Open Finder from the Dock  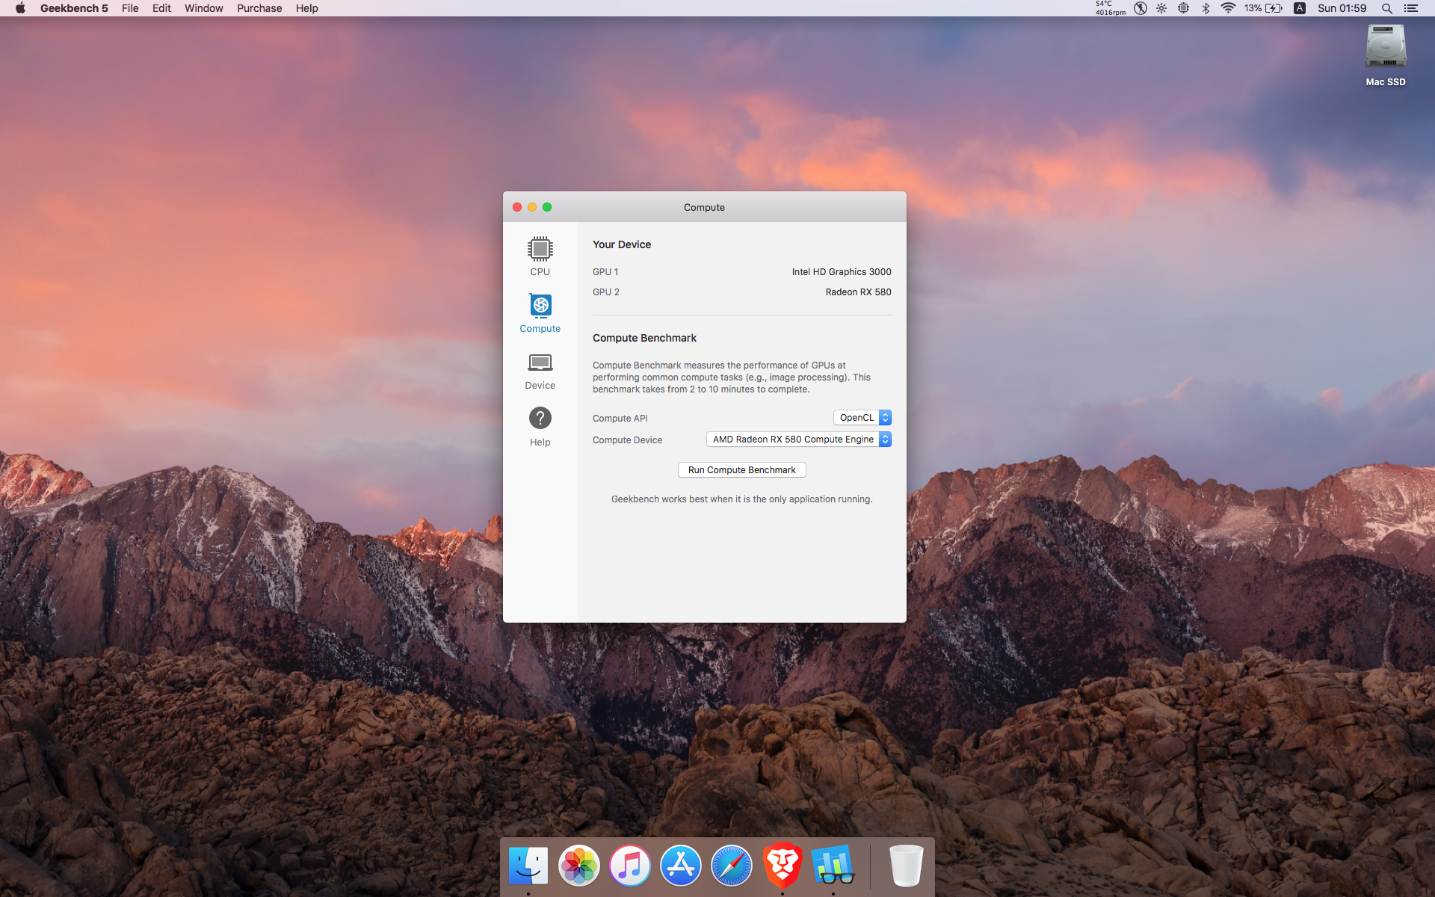528,866
